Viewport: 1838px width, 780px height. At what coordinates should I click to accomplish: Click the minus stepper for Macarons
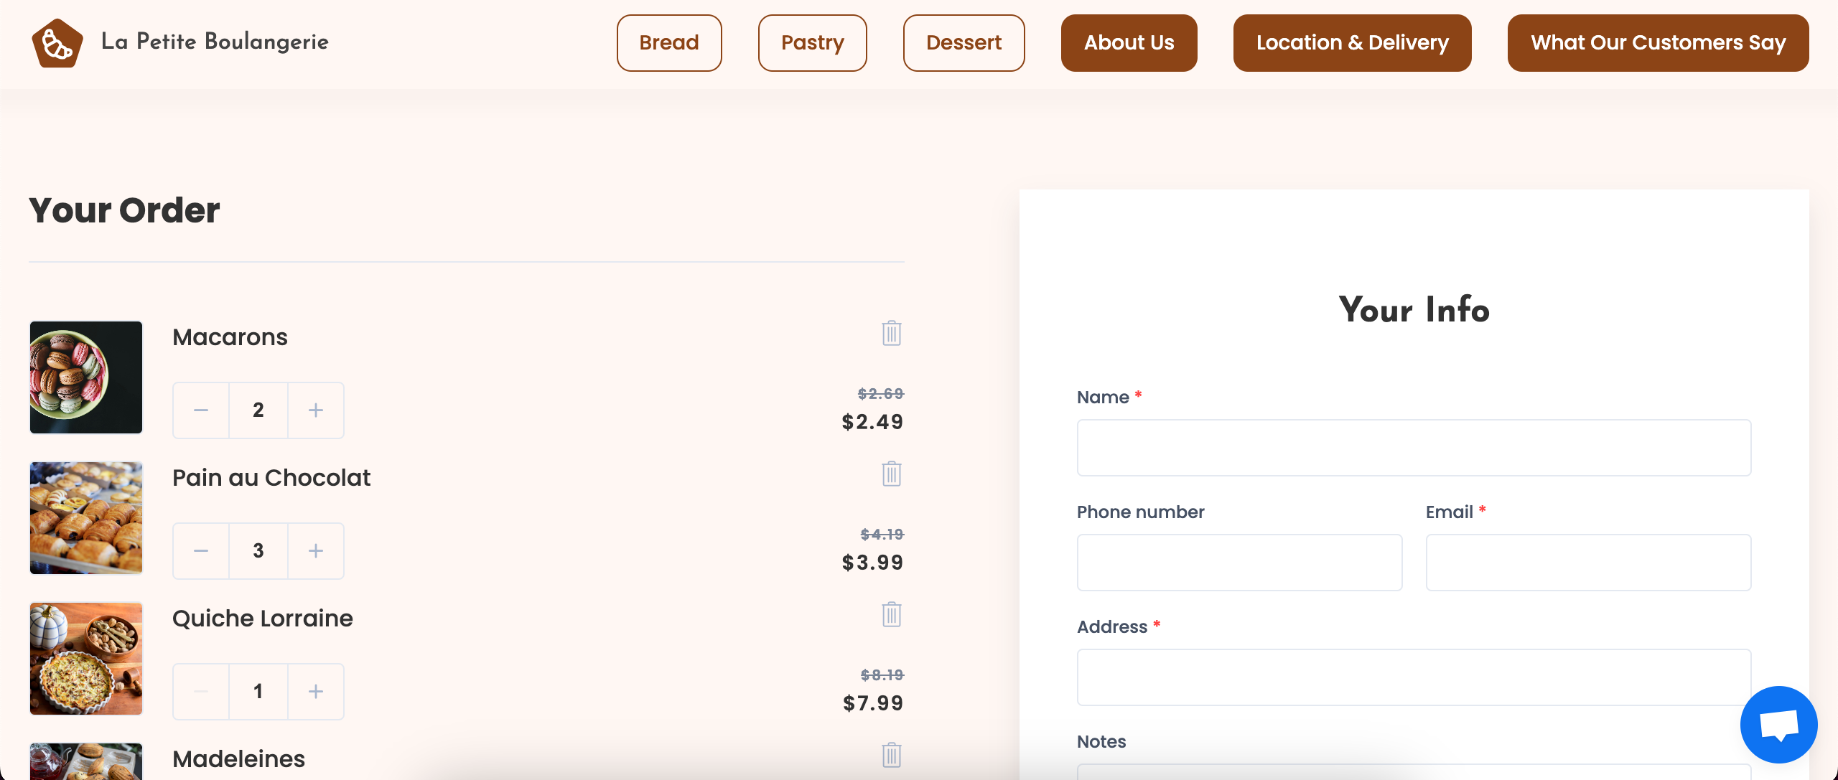coord(200,410)
